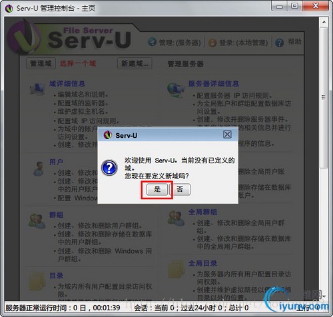333x317 pixels.
Task: Click the 会话 status bar entry
Action: click(x=191, y=308)
